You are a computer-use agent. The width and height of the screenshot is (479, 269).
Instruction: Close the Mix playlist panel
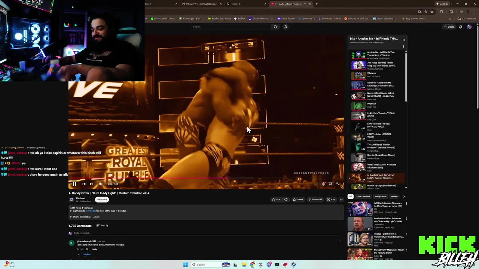click(x=403, y=40)
